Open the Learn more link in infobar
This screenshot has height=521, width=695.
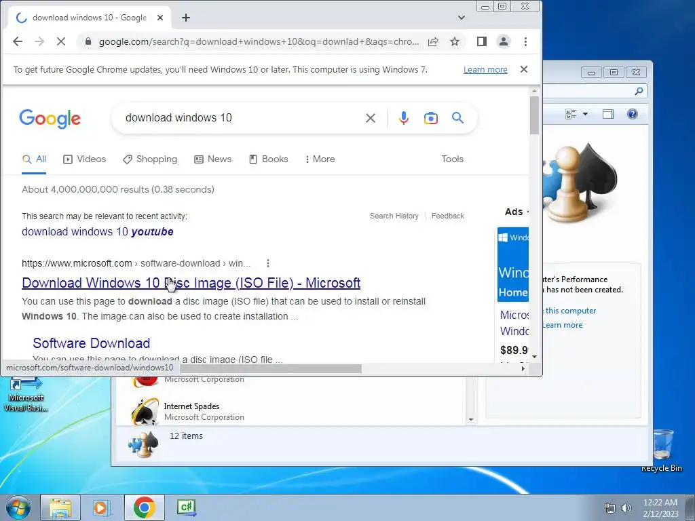point(485,70)
